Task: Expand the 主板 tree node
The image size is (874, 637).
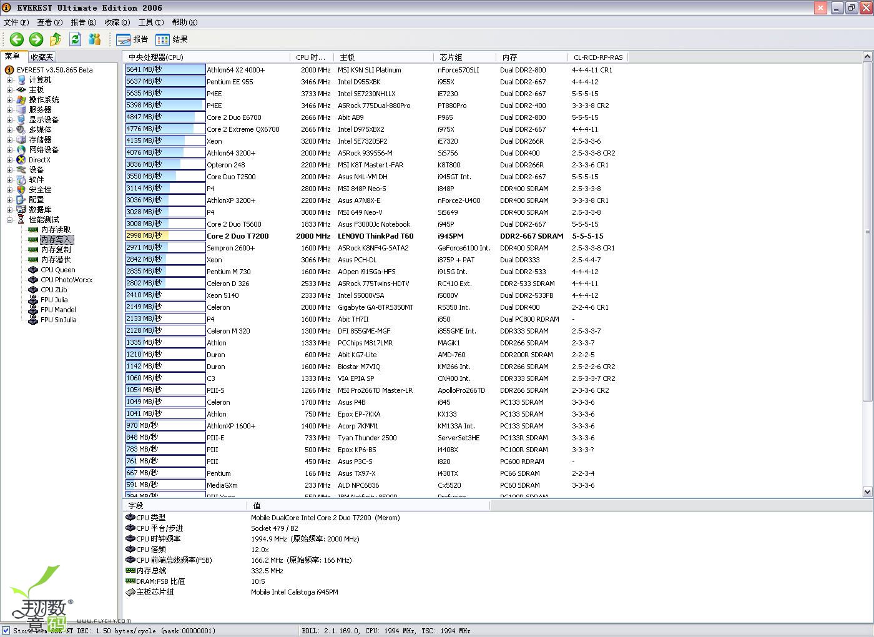Action: [9, 90]
